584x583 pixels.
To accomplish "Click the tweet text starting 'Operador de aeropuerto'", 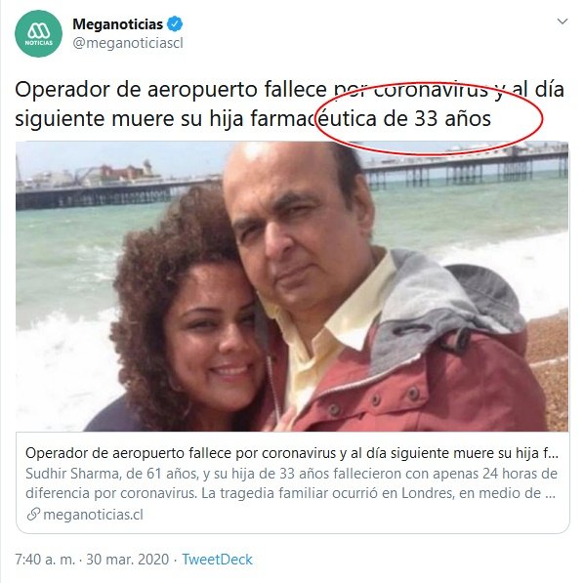I will click(x=289, y=104).
